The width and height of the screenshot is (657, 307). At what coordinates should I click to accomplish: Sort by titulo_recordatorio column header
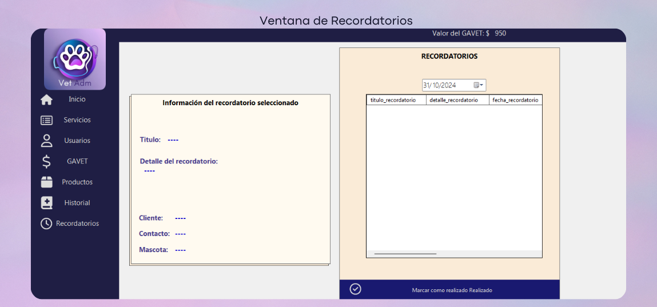pyautogui.click(x=396, y=100)
